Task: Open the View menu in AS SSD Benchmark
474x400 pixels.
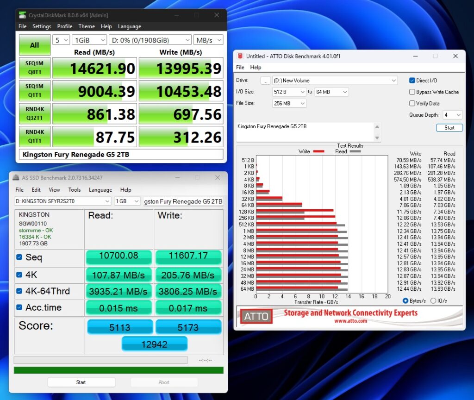Action: pyautogui.click(x=55, y=189)
